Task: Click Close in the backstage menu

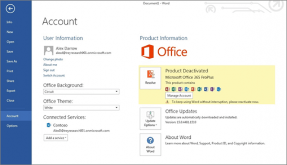Action: (10, 100)
